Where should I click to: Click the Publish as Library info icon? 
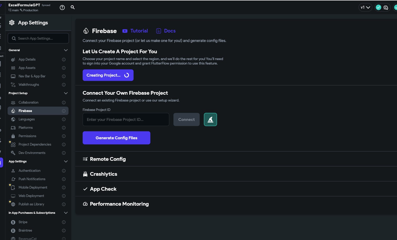point(64,204)
